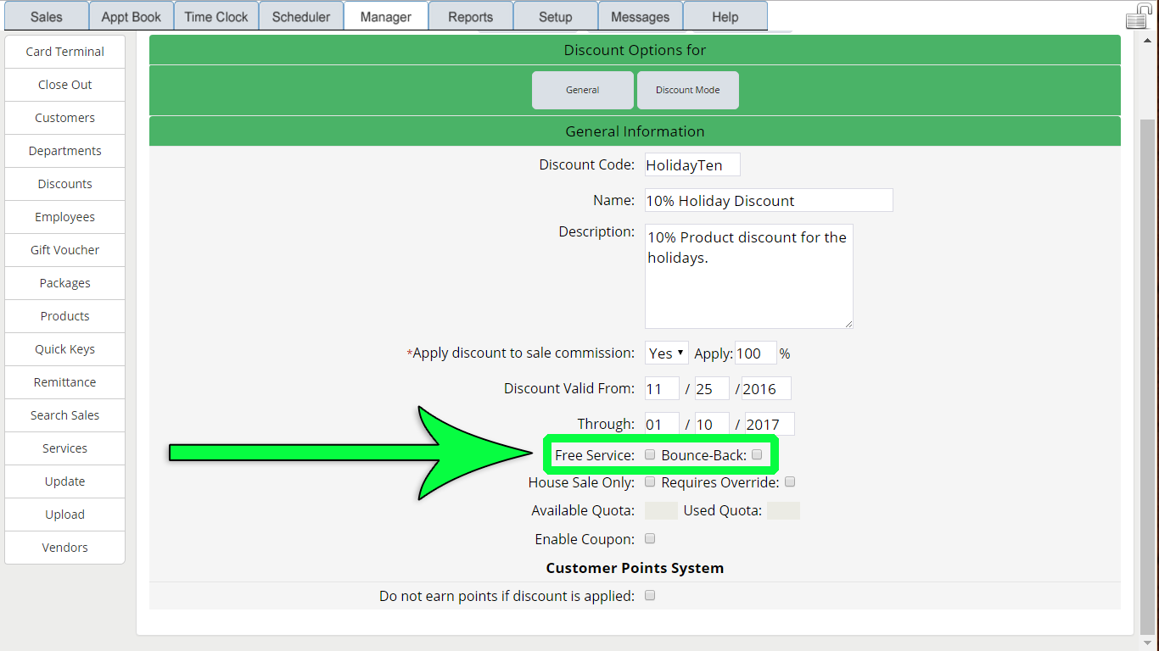The height and width of the screenshot is (651, 1159).
Task: Check Do not earn points option
Action: tap(650, 595)
